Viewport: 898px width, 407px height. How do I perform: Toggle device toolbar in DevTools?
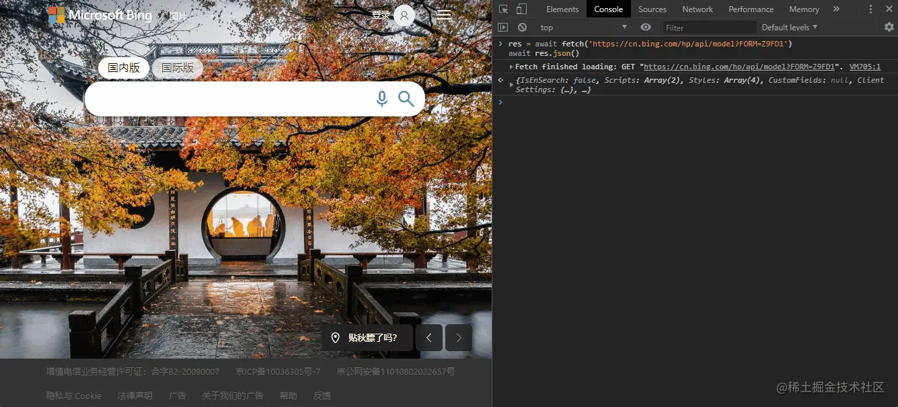click(521, 9)
